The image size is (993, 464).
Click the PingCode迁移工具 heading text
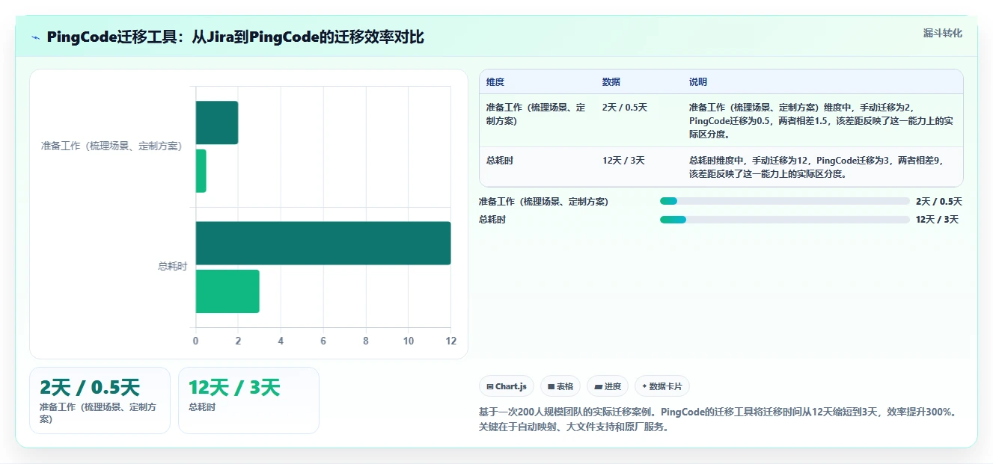coord(235,37)
